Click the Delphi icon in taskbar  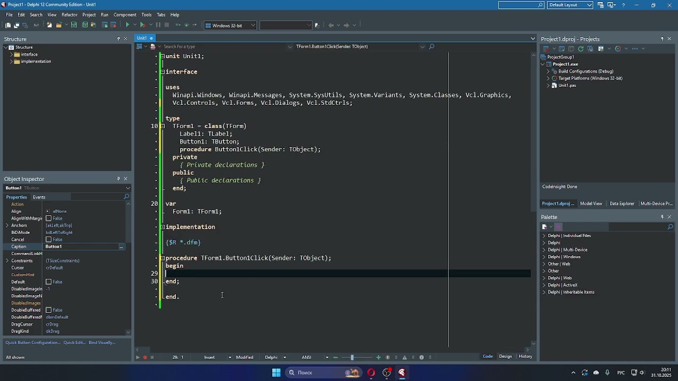point(402,373)
